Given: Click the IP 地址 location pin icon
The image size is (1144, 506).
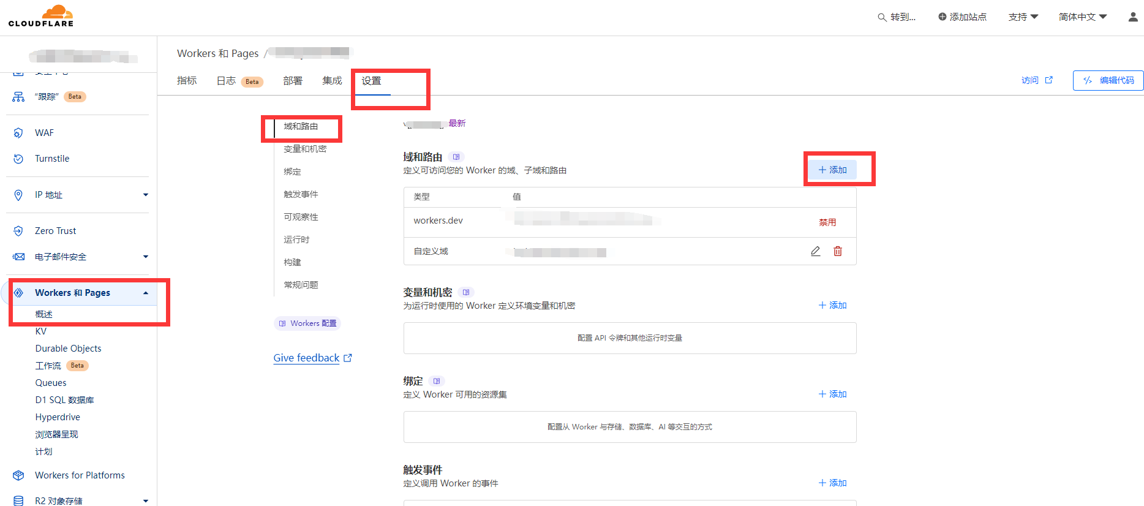Looking at the screenshot, I should 18,195.
